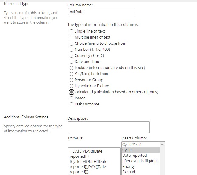Choose Priority from Insert Column list
Screen dimensions: 197x175
pyautogui.click(x=141, y=166)
